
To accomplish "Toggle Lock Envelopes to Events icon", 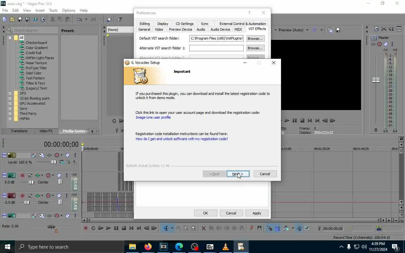I will coord(299,228).
